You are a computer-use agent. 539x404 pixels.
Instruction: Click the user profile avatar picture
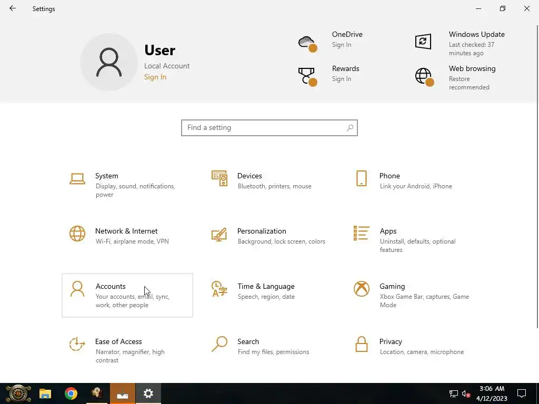coord(109,62)
